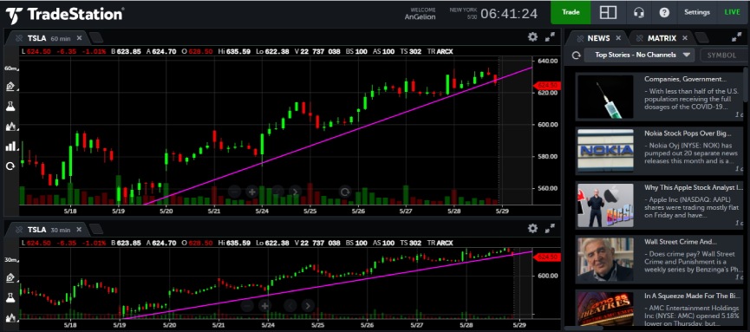Click the SYMBOL input field in news panel
The image size is (750, 332).
[x=721, y=55]
